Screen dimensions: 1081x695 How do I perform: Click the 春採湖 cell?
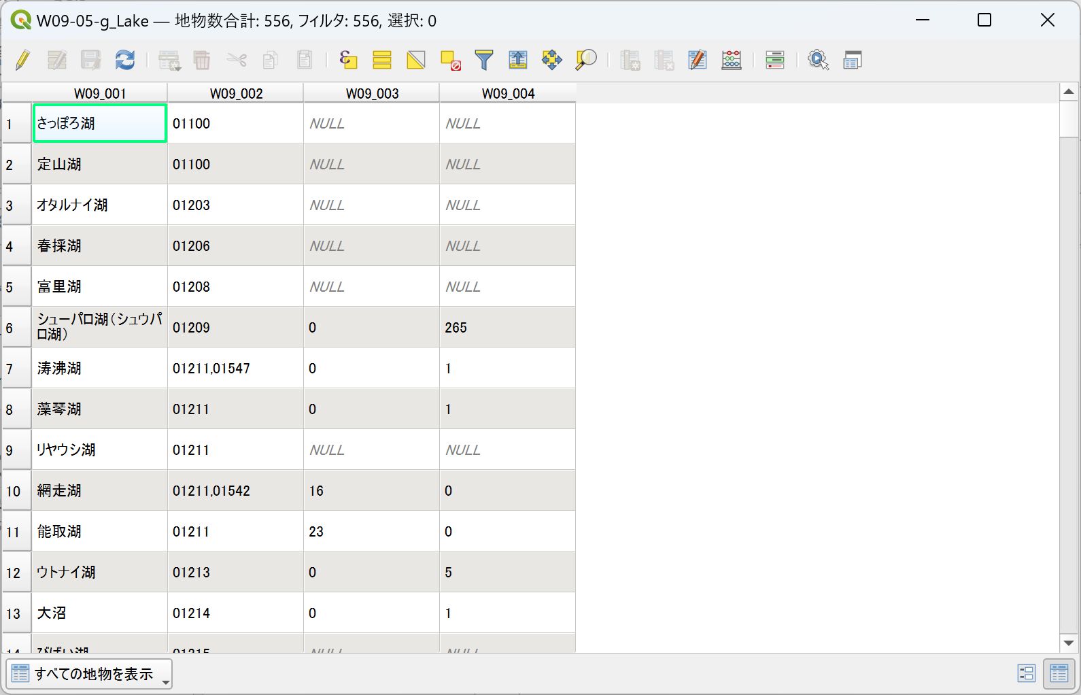pyautogui.click(x=100, y=245)
